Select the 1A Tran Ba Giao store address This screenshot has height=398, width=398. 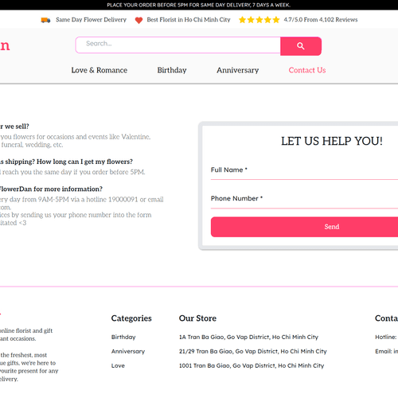[248, 337]
